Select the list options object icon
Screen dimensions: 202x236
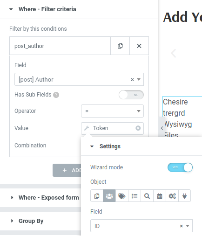(135, 196)
